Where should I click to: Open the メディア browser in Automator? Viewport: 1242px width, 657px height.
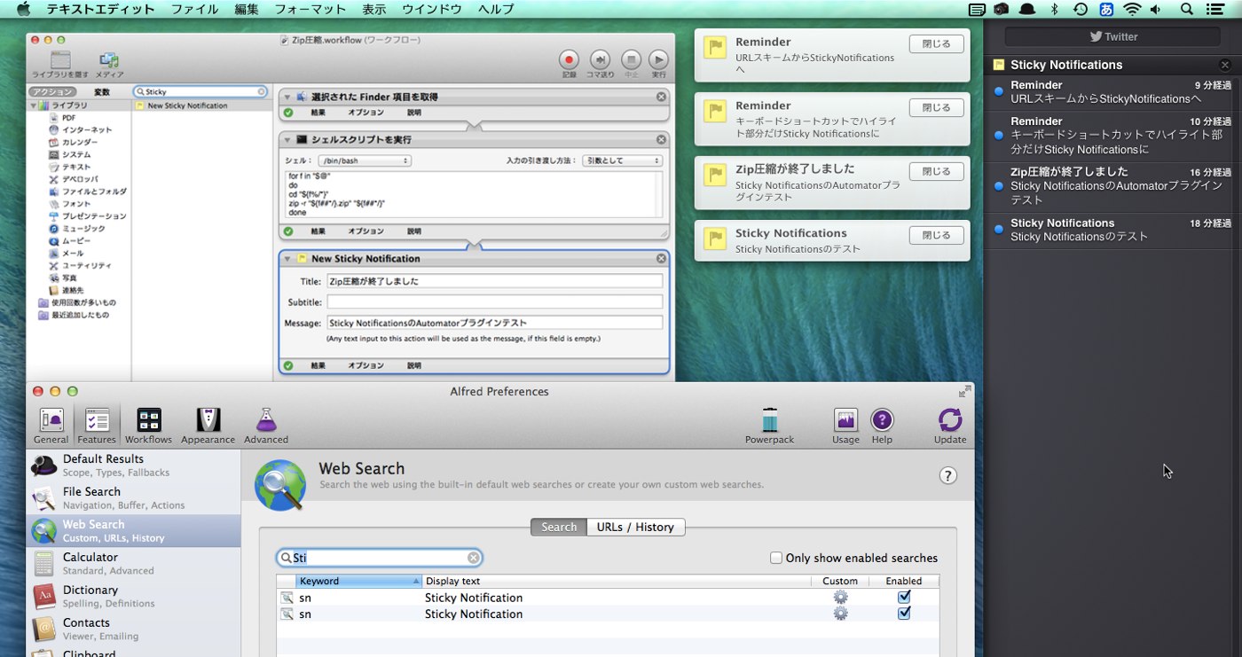(x=109, y=64)
